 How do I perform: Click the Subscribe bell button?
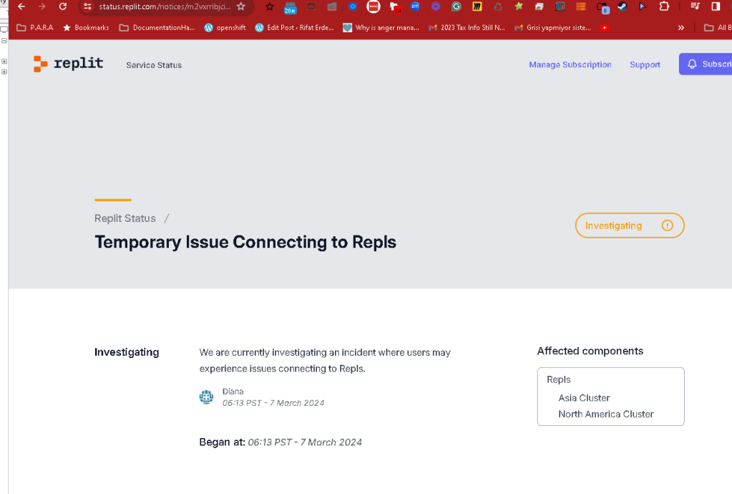tap(706, 64)
